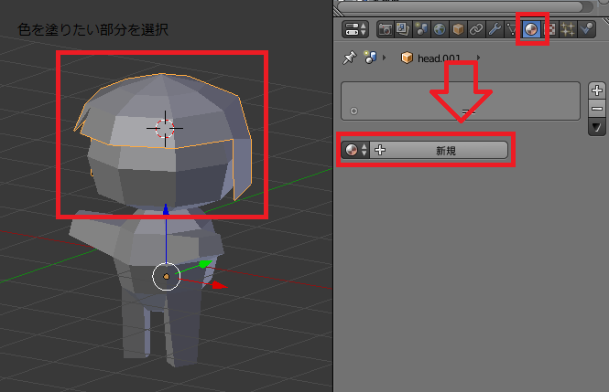Screen dimensions: 609x392
Task: Add a material slot with plus button
Action: [x=596, y=90]
